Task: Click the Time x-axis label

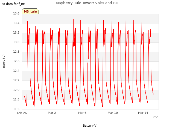Action: point(154,117)
